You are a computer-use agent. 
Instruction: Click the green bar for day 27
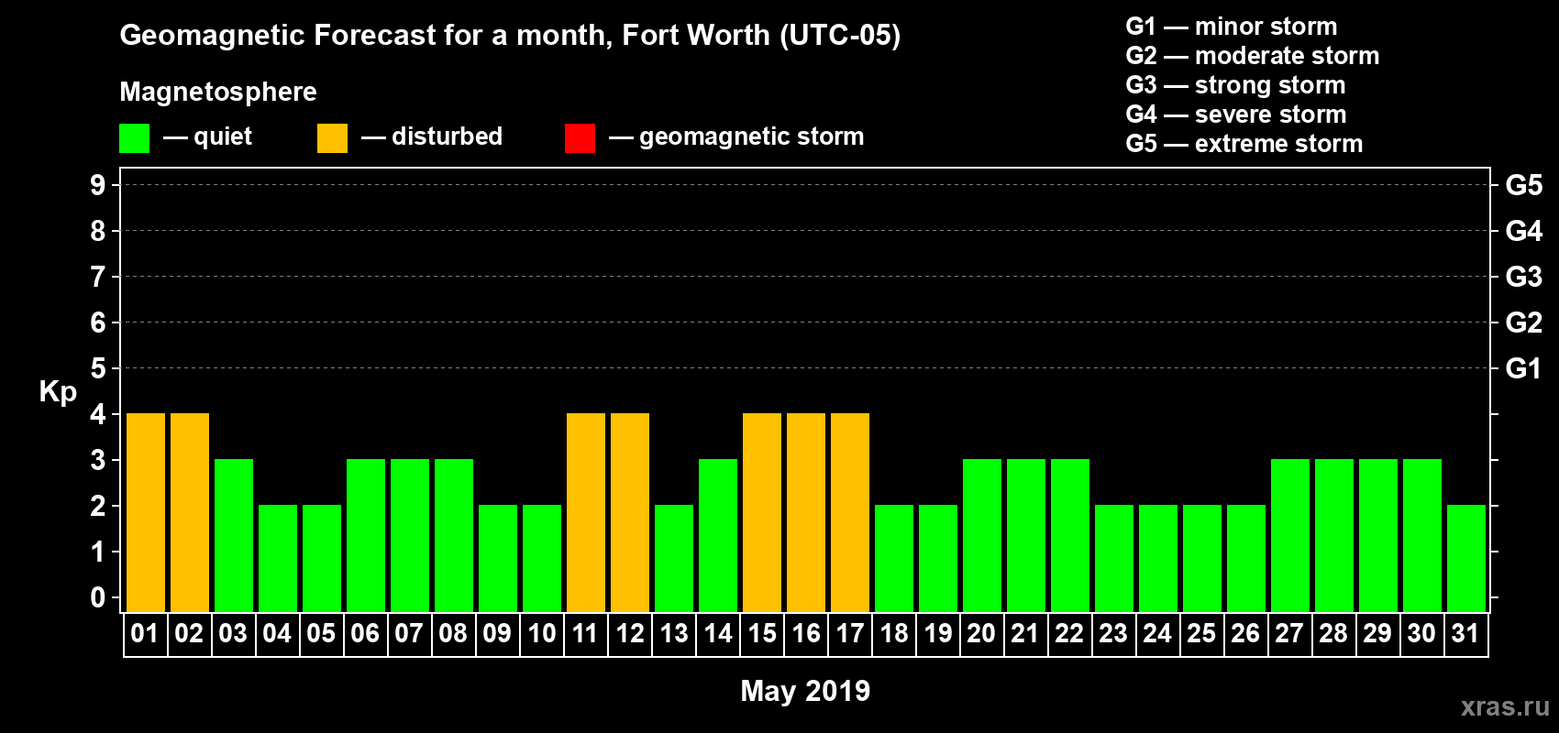click(x=1290, y=535)
